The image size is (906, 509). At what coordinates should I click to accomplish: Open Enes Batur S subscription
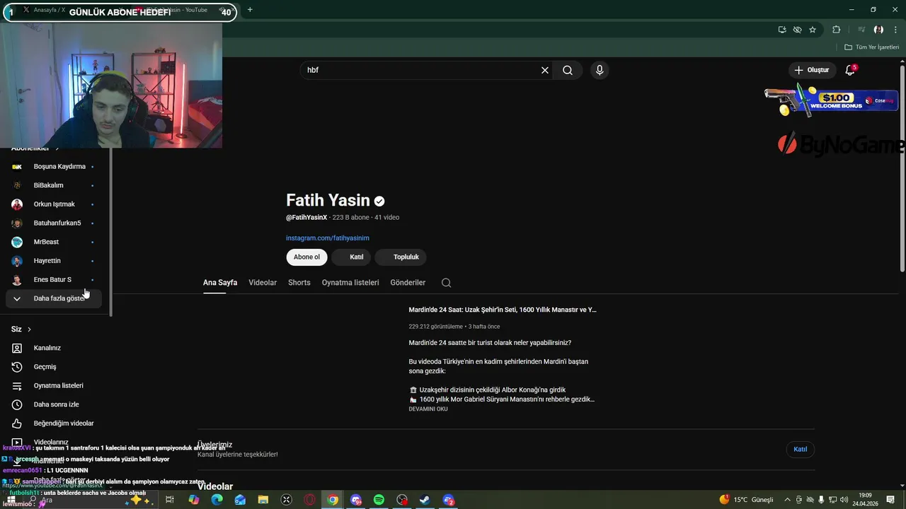tap(55, 280)
